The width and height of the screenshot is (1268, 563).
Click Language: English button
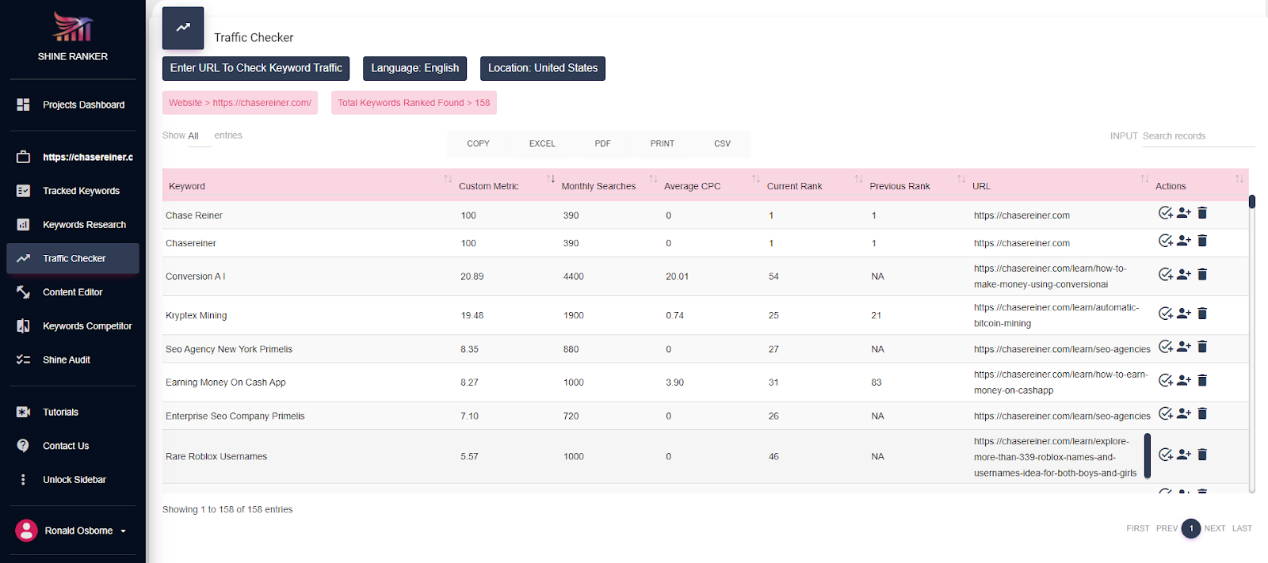[x=414, y=68]
